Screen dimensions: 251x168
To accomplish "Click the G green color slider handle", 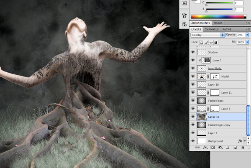I will tap(206, 5).
